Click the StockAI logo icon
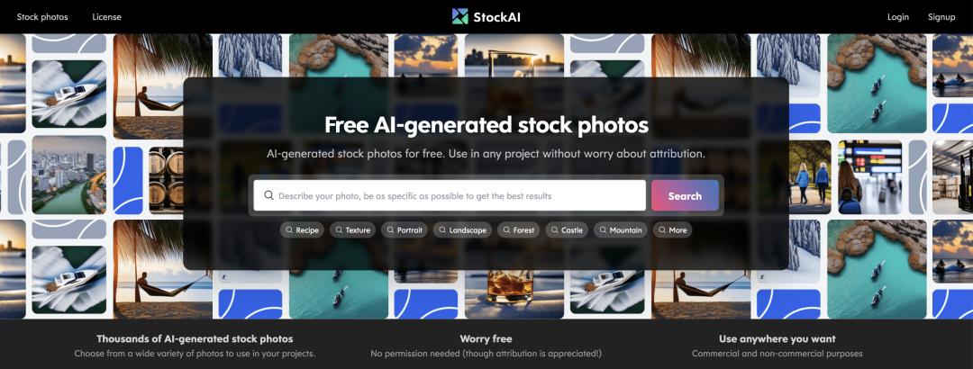Image resolution: width=973 pixels, height=369 pixels. point(459,17)
